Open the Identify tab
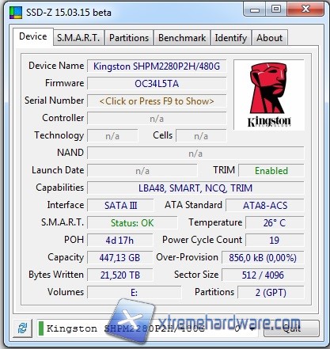 click(x=231, y=38)
